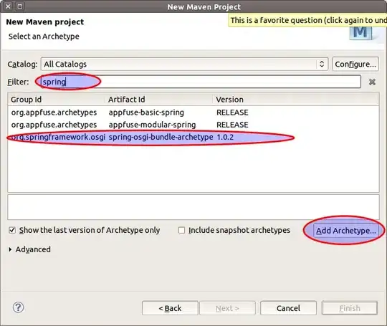Open the Add Archetype... dialog

(345, 231)
